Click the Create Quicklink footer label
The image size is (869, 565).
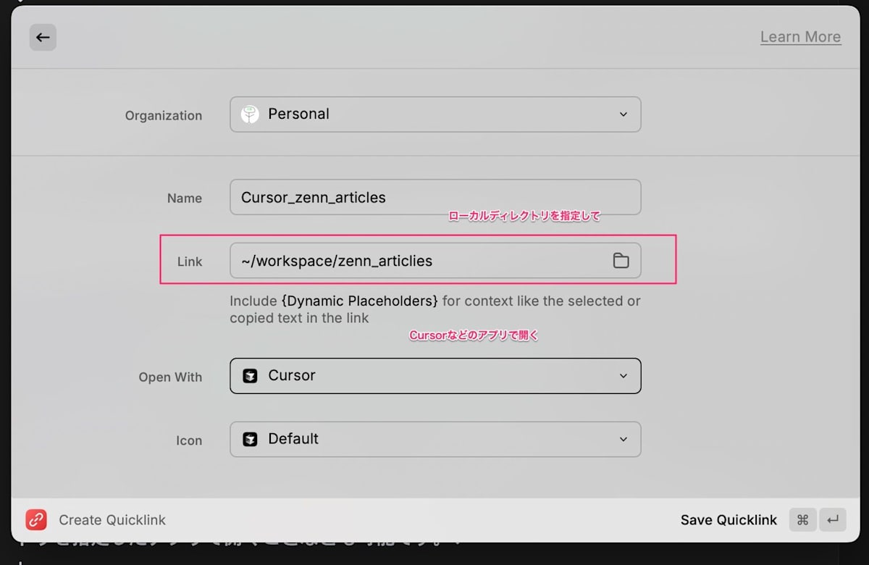coord(112,520)
